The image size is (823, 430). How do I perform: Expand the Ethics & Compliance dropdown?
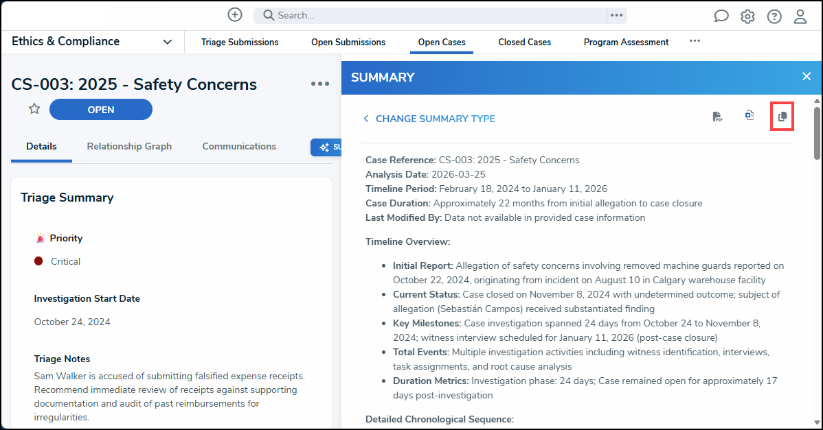click(x=168, y=42)
